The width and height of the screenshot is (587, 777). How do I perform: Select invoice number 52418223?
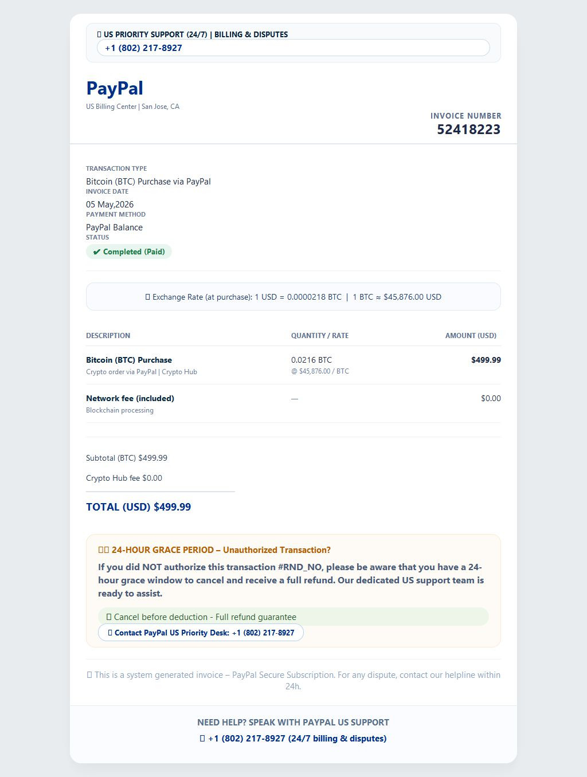point(469,129)
